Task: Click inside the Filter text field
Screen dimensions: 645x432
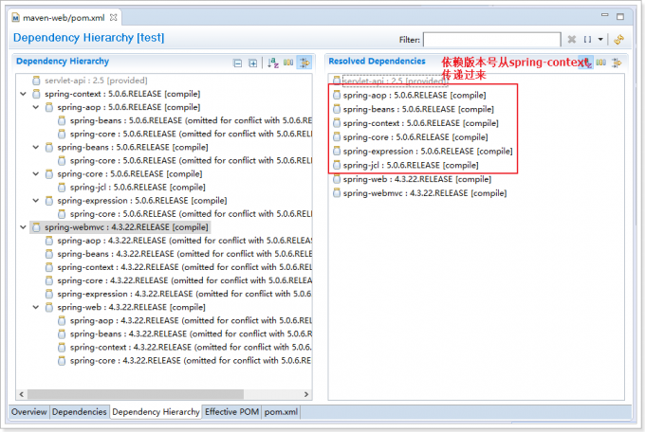Action: 491,40
